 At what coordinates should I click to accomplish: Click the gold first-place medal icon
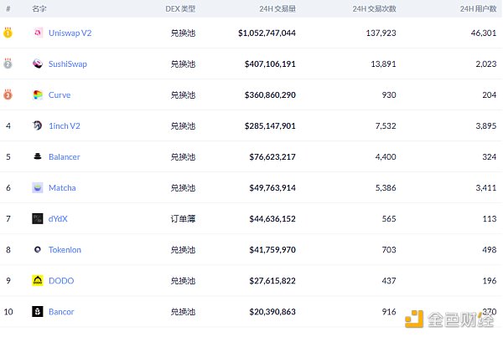(8, 33)
